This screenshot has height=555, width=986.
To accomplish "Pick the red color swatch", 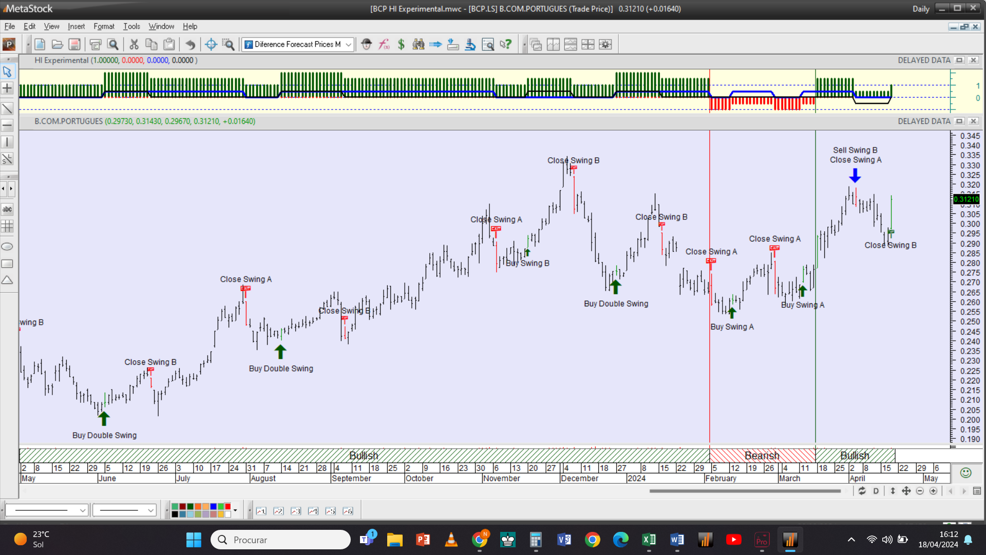I will click(x=227, y=507).
